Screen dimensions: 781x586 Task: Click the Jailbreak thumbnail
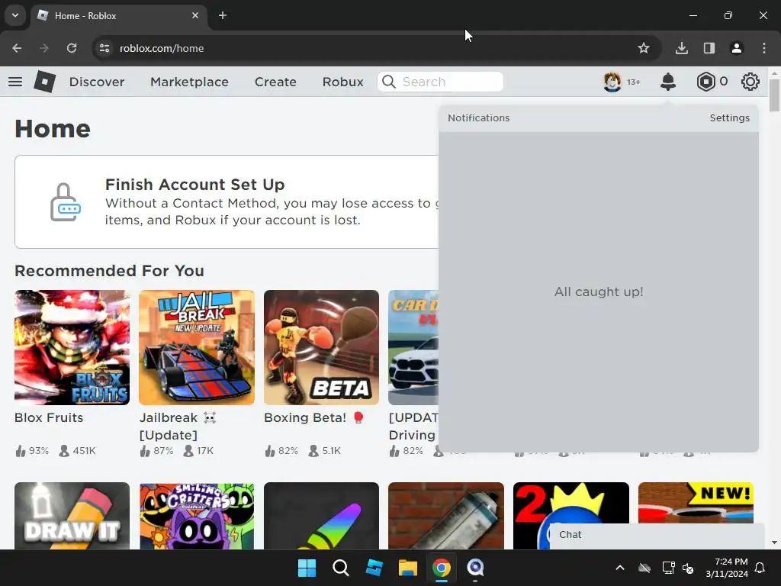197,347
